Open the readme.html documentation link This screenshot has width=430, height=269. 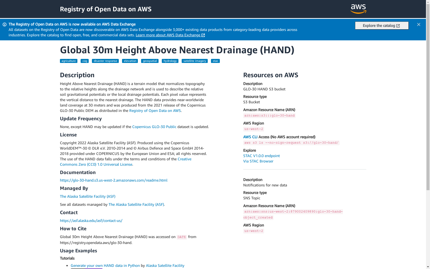point(114,180)
